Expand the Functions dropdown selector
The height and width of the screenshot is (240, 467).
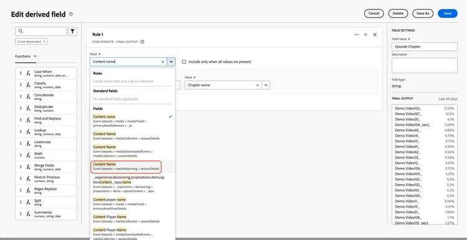click(x=26, y=56)
